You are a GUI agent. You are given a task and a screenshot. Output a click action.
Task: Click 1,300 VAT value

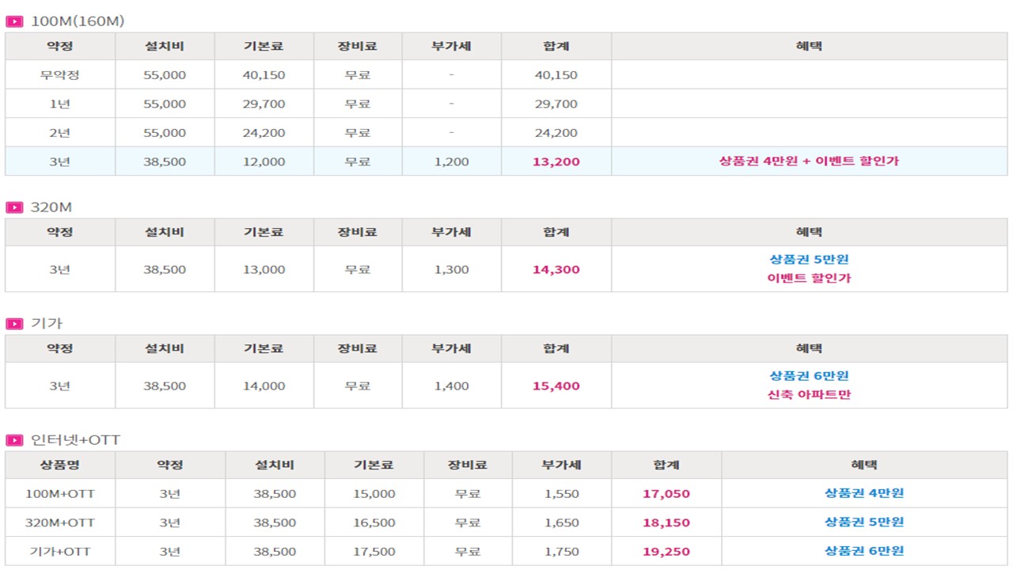pyautogui.click(x=452, y=269)
